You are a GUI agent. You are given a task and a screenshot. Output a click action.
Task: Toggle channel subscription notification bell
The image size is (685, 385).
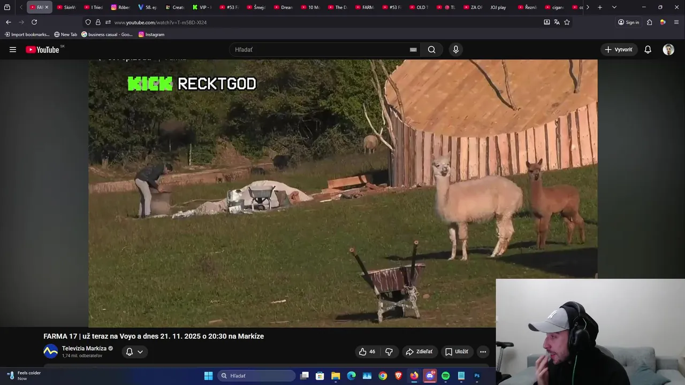coord(129,352)
